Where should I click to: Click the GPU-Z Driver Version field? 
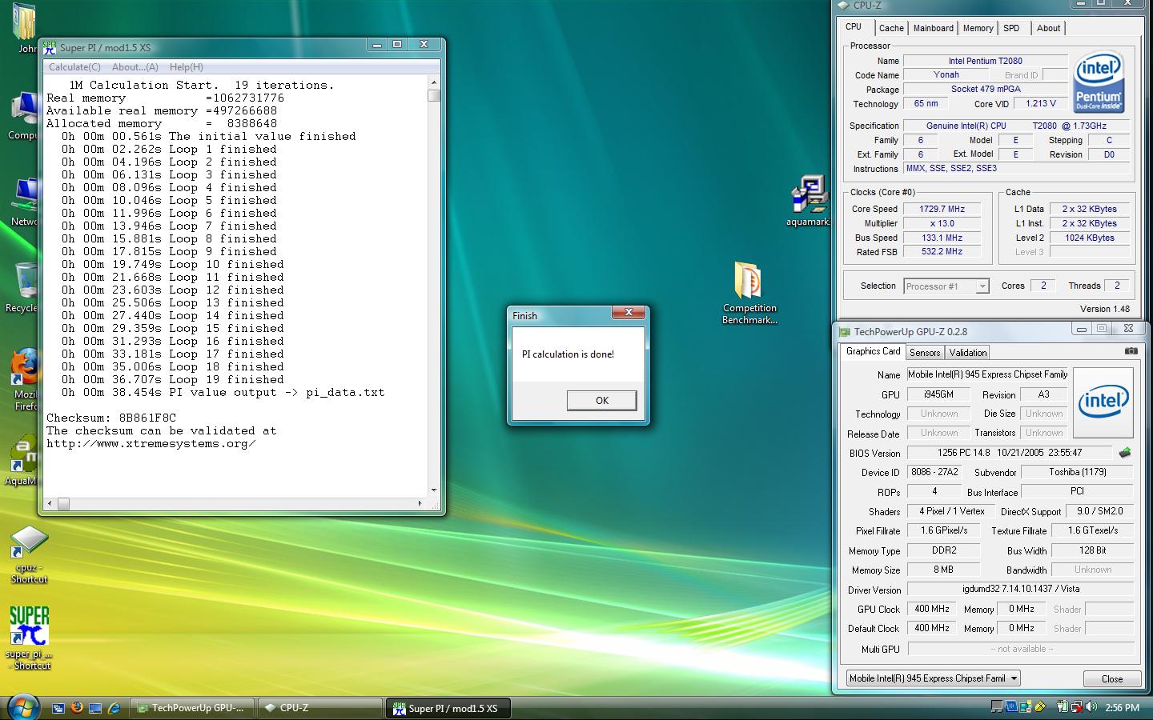[1020, 589]
